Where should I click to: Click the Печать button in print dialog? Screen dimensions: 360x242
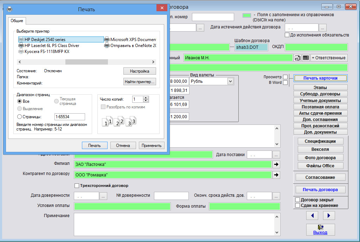click(94, 146)
